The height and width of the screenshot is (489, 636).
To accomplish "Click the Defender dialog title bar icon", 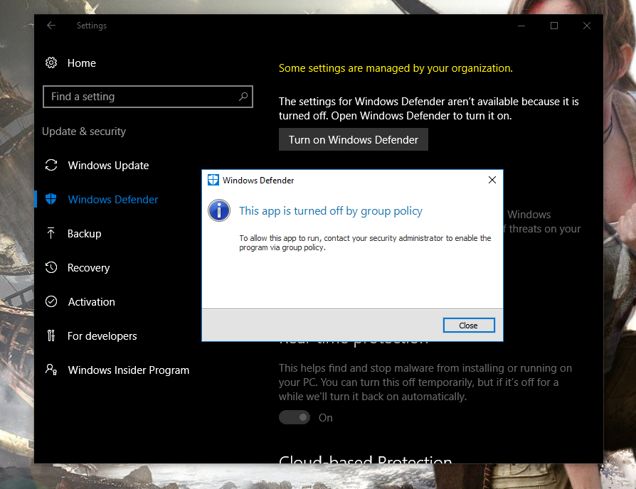I will click(213, 180).
